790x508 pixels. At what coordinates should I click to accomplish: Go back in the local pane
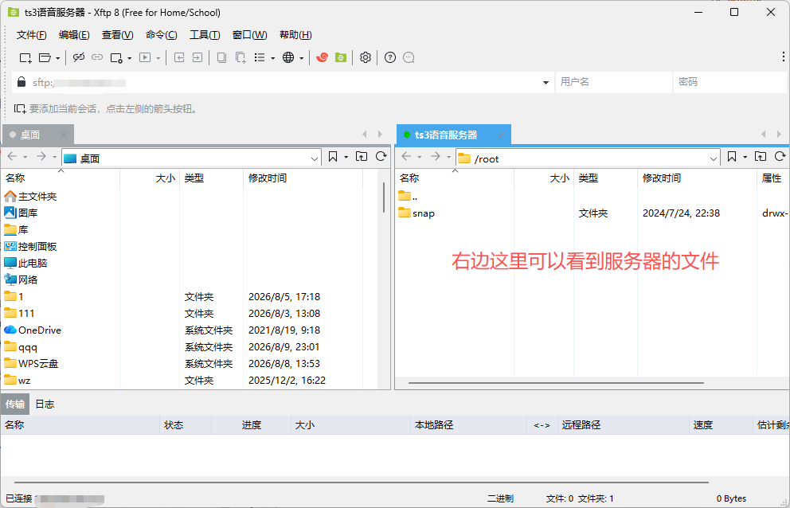pyautogui.click(x=12, y=157)
